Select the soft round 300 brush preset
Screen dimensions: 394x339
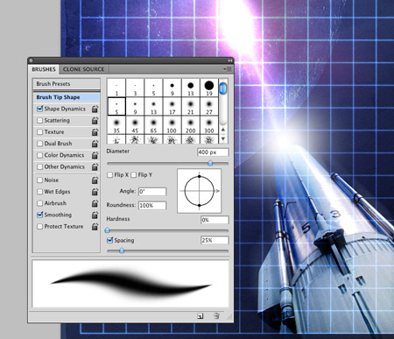(x=209, y=125)
